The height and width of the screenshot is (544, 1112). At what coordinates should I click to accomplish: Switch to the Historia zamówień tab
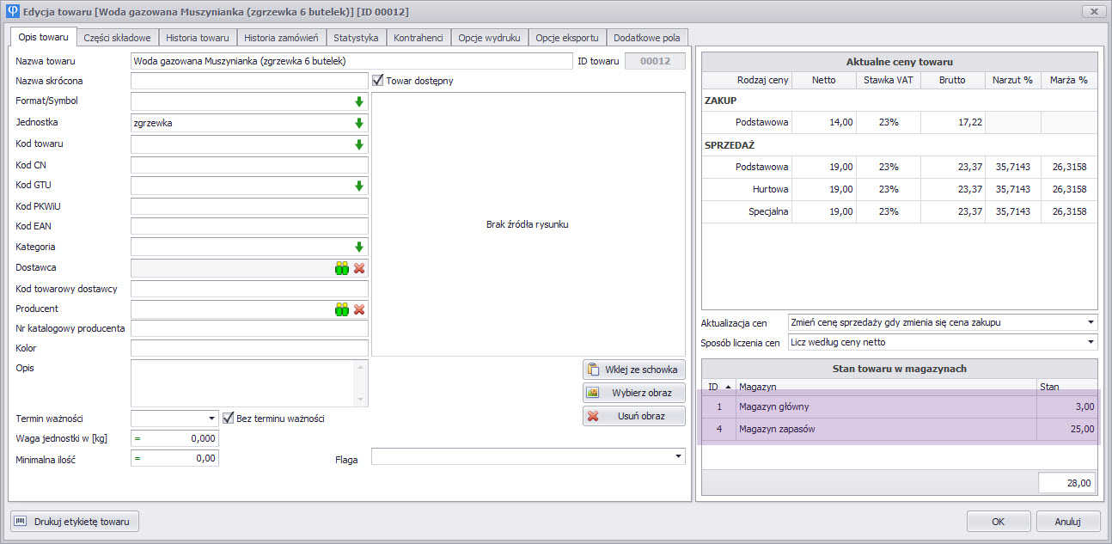[281, 38]
